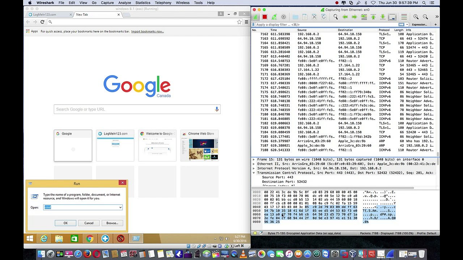
Task: Open the filter Expression builder
Action: click(419, 25)
